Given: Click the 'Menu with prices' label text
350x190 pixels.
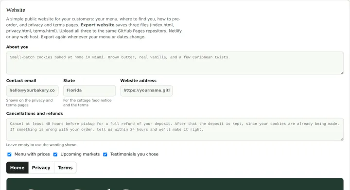Looking at the screenshot, I should pyautogui.click(x=32, y=154).
